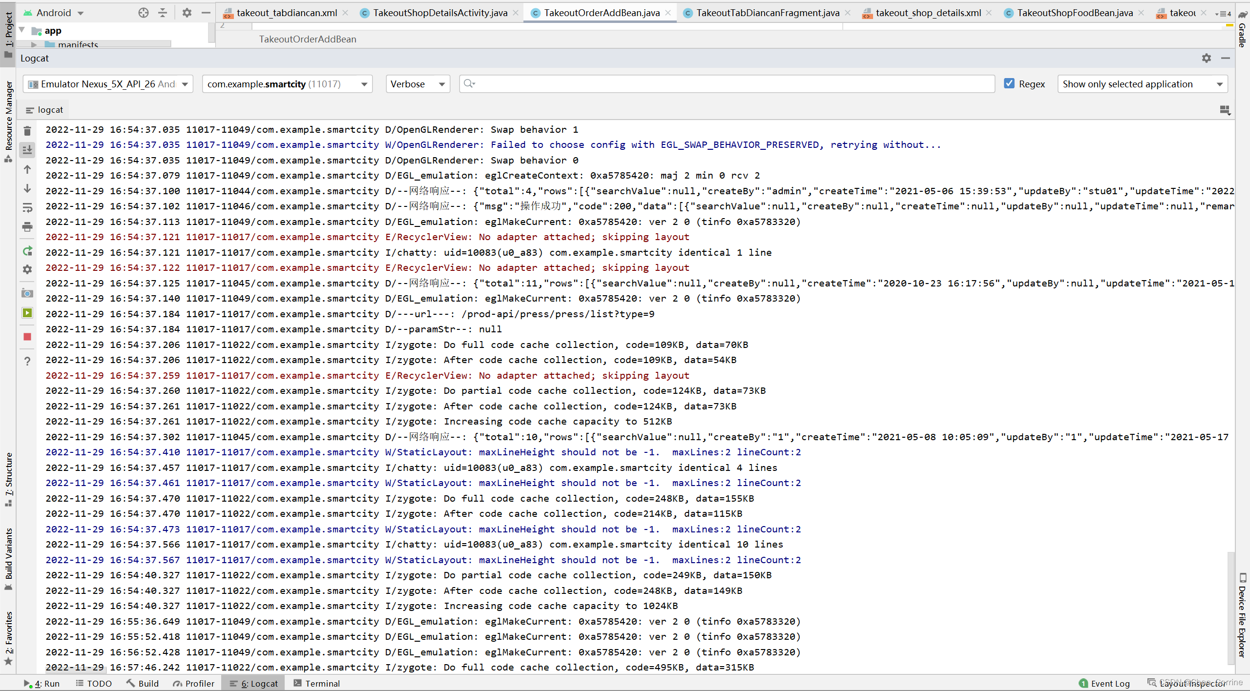Start screen recording from Logcat toolbar
Screen dimensions: 1250x691
pyautogui.click(x=27, y=313)
